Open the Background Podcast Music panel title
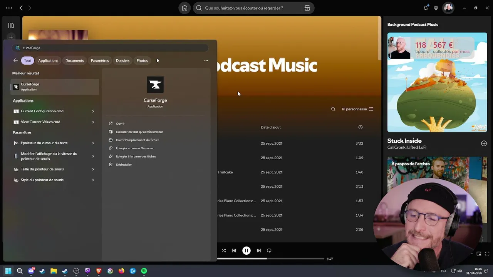Viewport: 493px width, 277px height. (x=413, y=25)
